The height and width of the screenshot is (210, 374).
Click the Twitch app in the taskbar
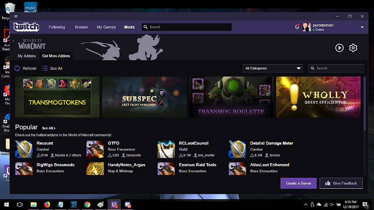[x=114, y=204]
